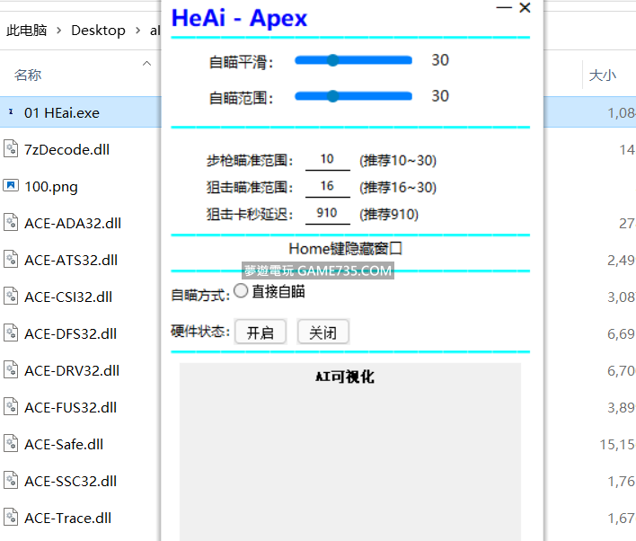Open the Desktop breadcrumb in address bar

(x=98, y=30)
